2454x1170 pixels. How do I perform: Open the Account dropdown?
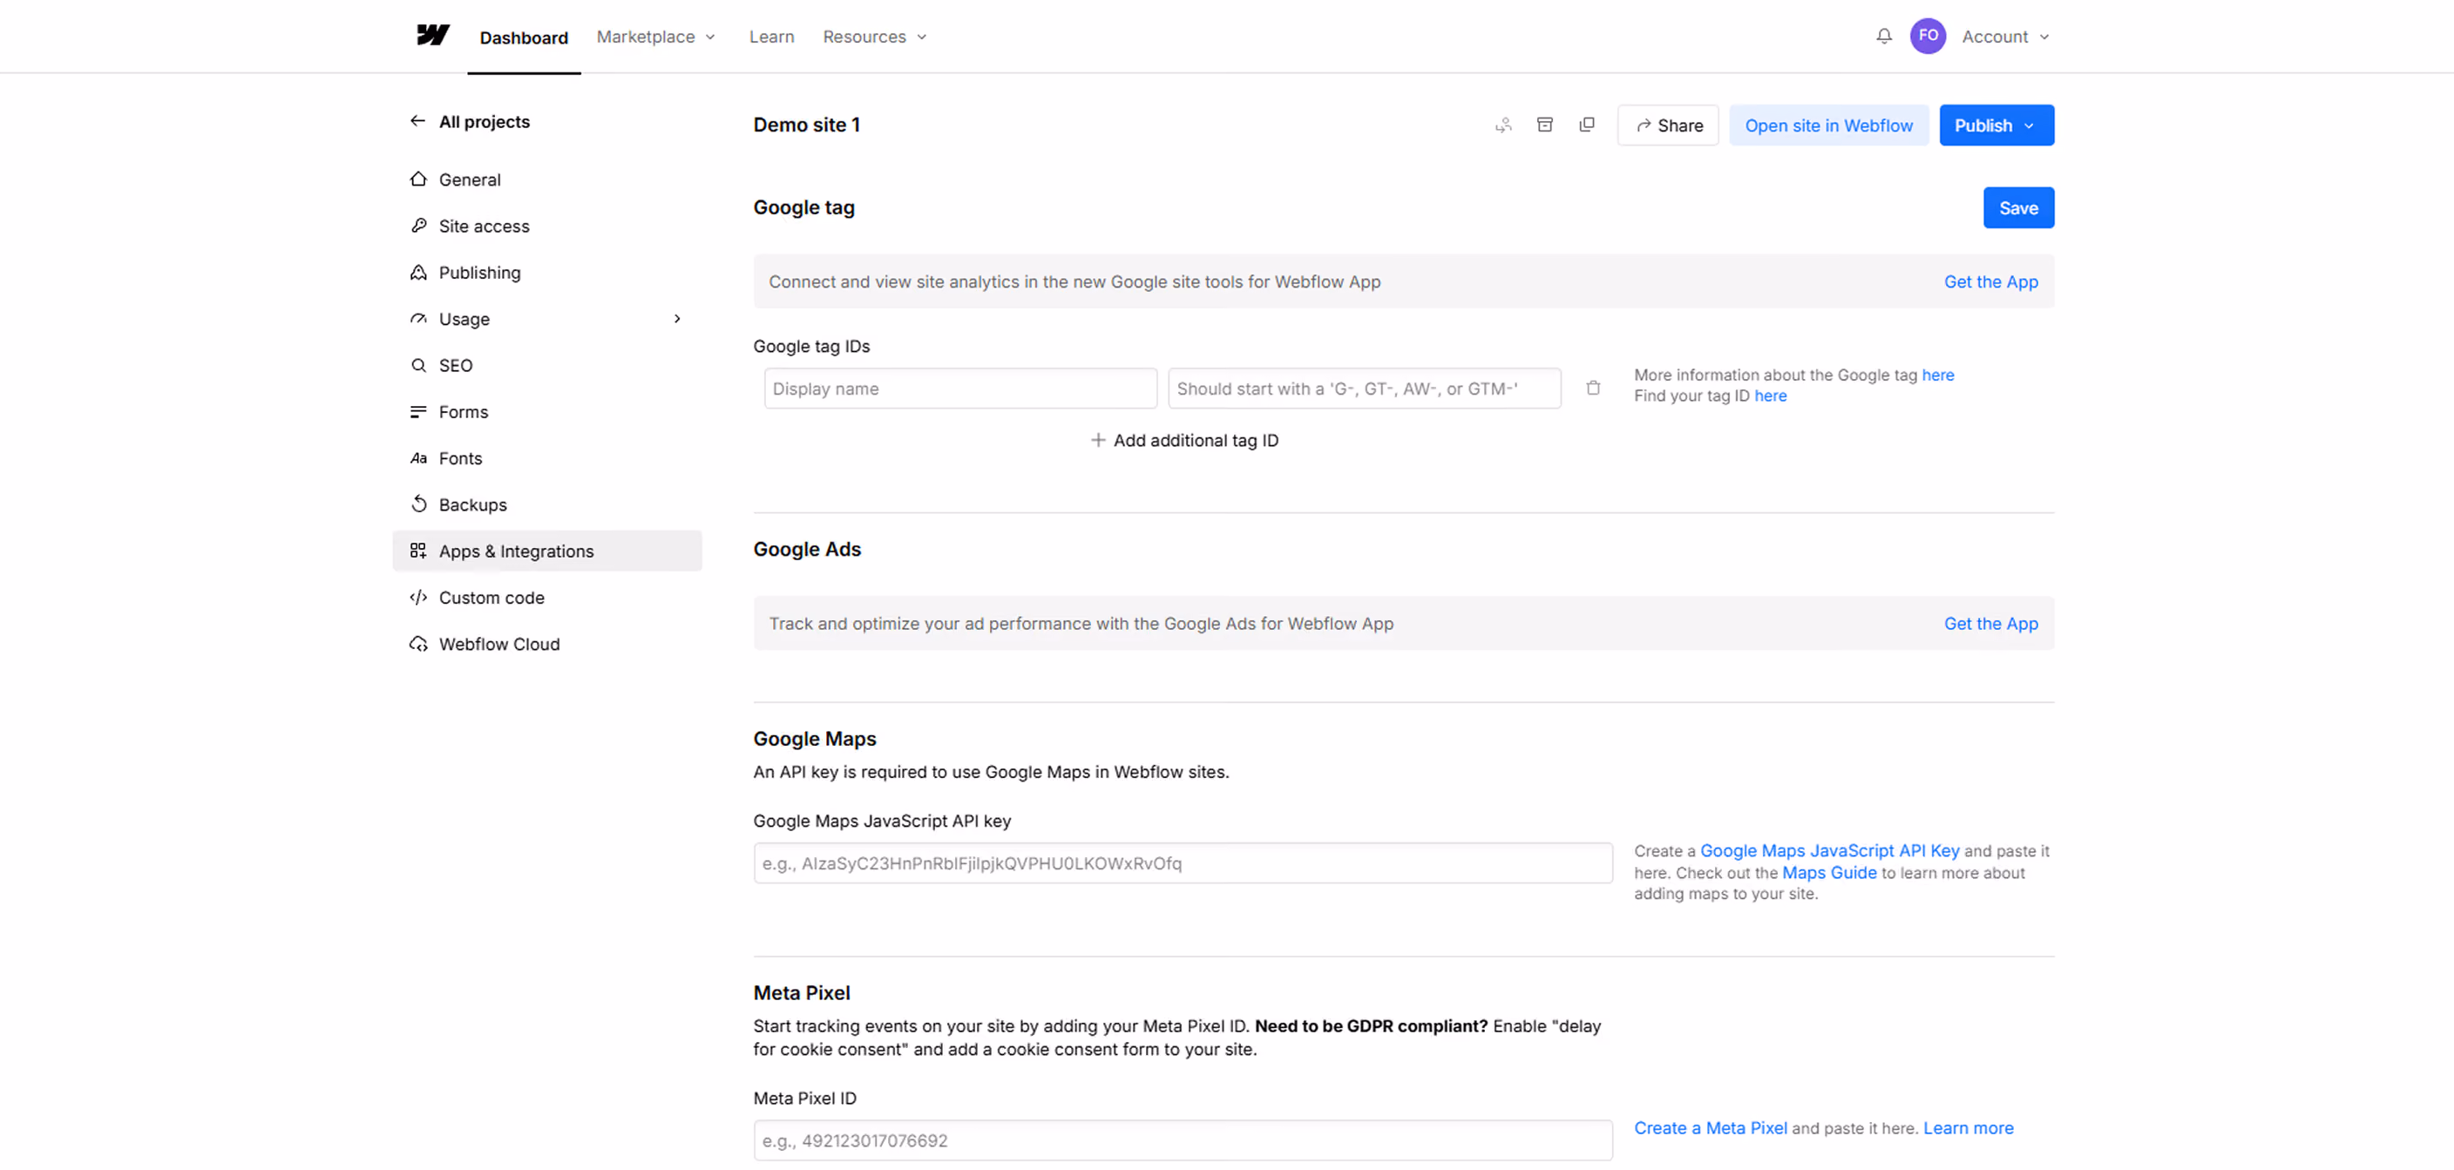point(2005,37)
